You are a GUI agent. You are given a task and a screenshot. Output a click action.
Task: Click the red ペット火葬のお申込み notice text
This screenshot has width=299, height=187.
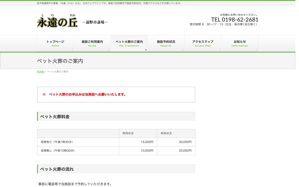point(84,94)
